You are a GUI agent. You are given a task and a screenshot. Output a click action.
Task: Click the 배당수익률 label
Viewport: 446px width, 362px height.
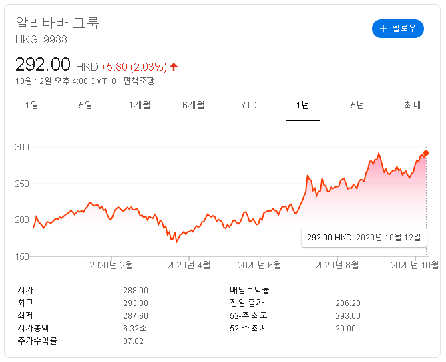point(250,290)
